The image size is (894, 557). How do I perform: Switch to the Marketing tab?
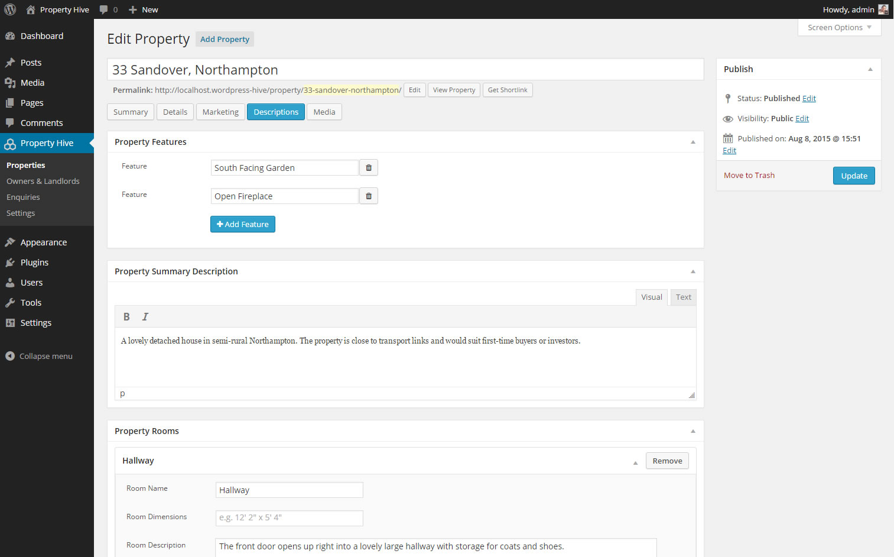220,112
